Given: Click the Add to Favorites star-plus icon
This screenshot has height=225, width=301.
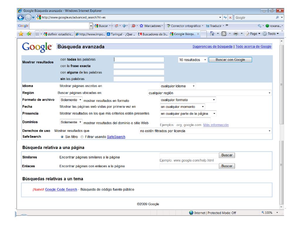Looking at the screenshot, I should tap(29, 34).
